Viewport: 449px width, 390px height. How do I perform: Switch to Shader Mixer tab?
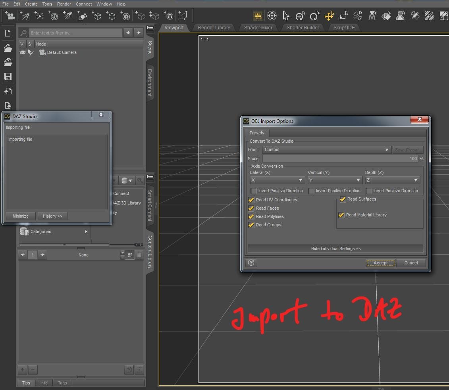coord(258,28)
